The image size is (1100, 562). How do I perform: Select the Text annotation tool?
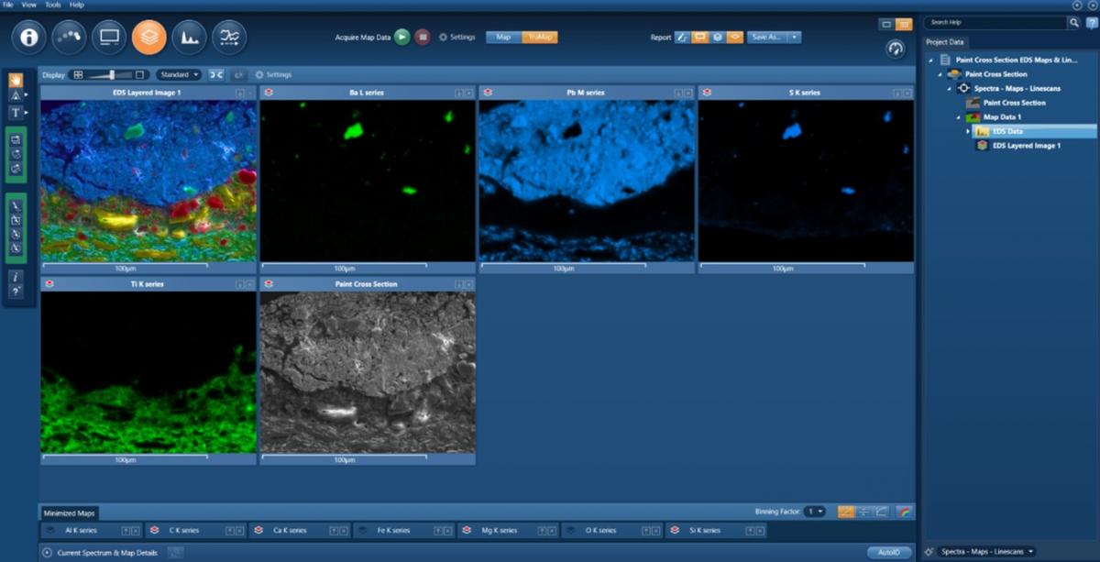[x=16, y=112]
